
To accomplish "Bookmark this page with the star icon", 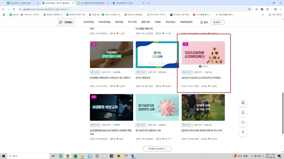I will pyautogui.click(x=249, y=9).
